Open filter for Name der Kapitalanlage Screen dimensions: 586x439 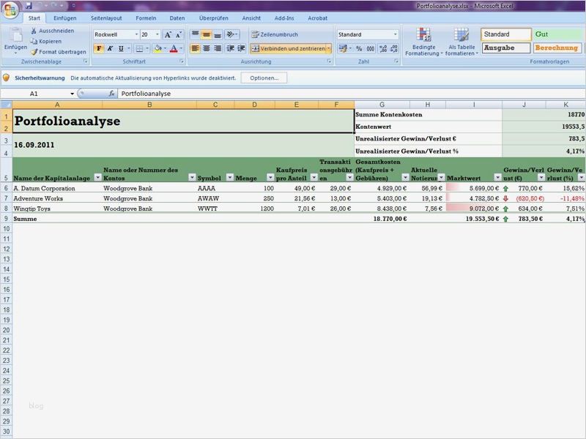pos(97,177)
